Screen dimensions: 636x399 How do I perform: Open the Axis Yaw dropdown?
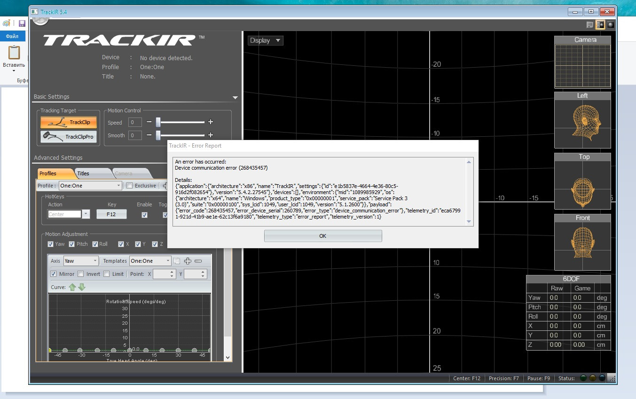pos(80,261)
